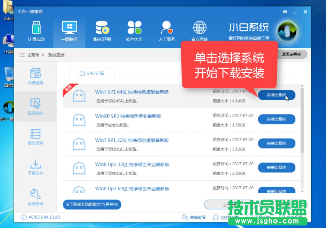The height and width of the screenshot is (228, 326).
Task: Open Win7 SP1 32位 纯净绿色旗舰最新版 title
Action: click(132, 140)
